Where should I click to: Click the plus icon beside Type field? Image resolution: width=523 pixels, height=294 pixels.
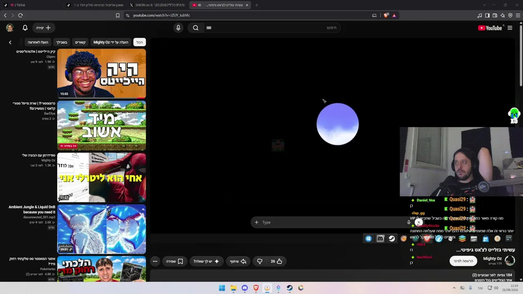pyautogui.click(x=257, y=222)
